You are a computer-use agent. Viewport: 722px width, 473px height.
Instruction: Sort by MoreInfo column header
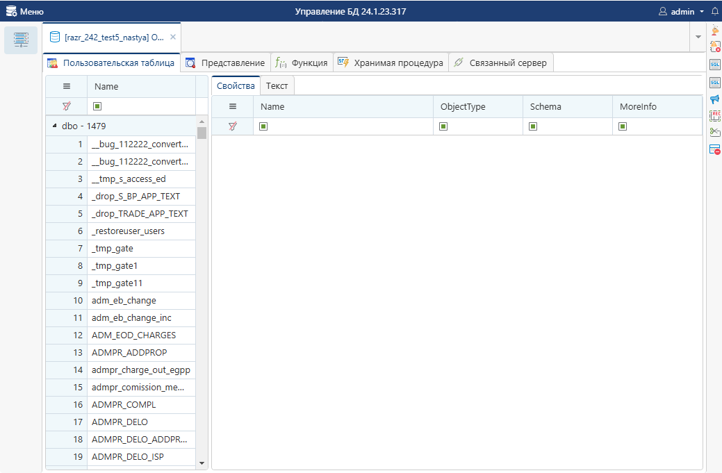(x=657, y=106)
